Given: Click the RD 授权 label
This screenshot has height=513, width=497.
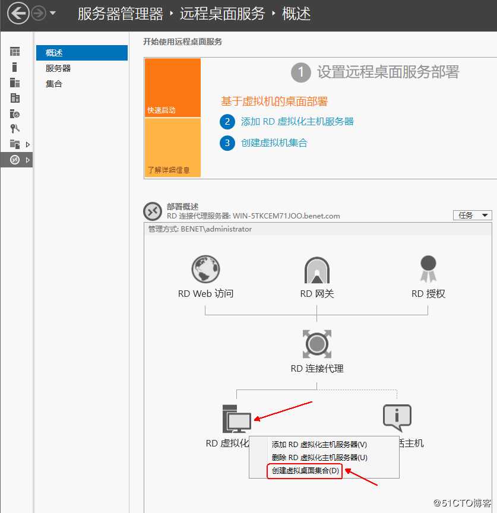Looking at the screenshot, I should click(428, 294).
